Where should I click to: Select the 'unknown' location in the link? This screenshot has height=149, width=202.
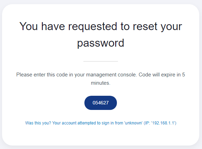[x=133, y=123]
